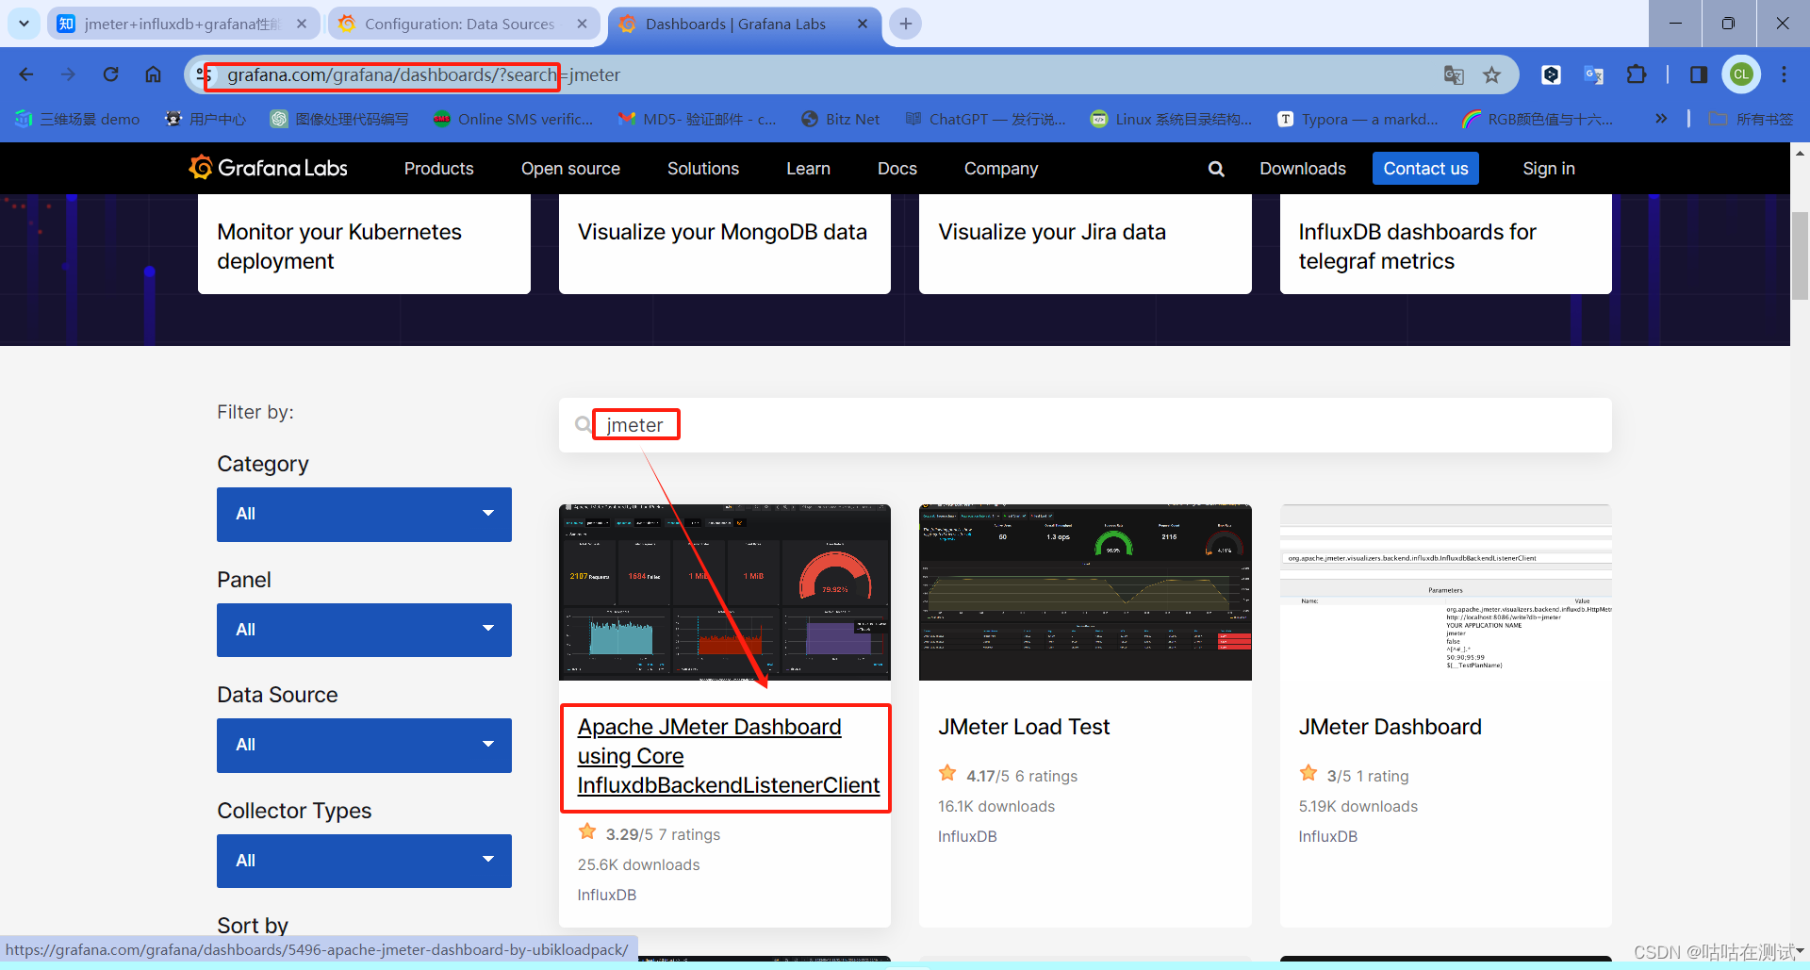The width and height of the screenshot is (1810, 970).
Task: Open the Bitz Net bookmark
Action: (840, 119)
